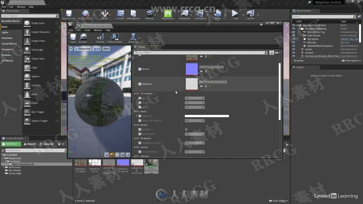Select the Sphere Trigger actor icon
Viewport: 363px width, 204px height.
(27, 121)
